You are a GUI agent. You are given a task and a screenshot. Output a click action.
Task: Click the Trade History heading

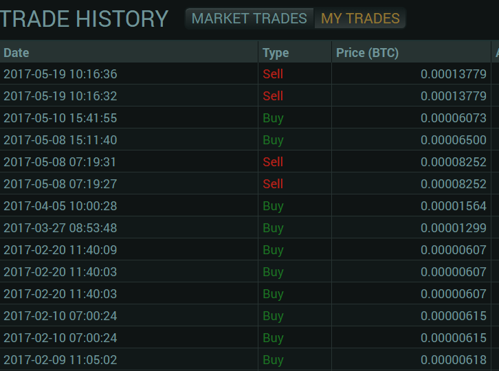pyautogui.click(x=84, y=19)
